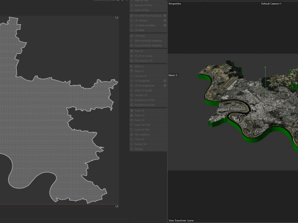The width and height of the screenshot is (298, 223).
Task: Select the UV Peeler command
Action: pos(148,36)
